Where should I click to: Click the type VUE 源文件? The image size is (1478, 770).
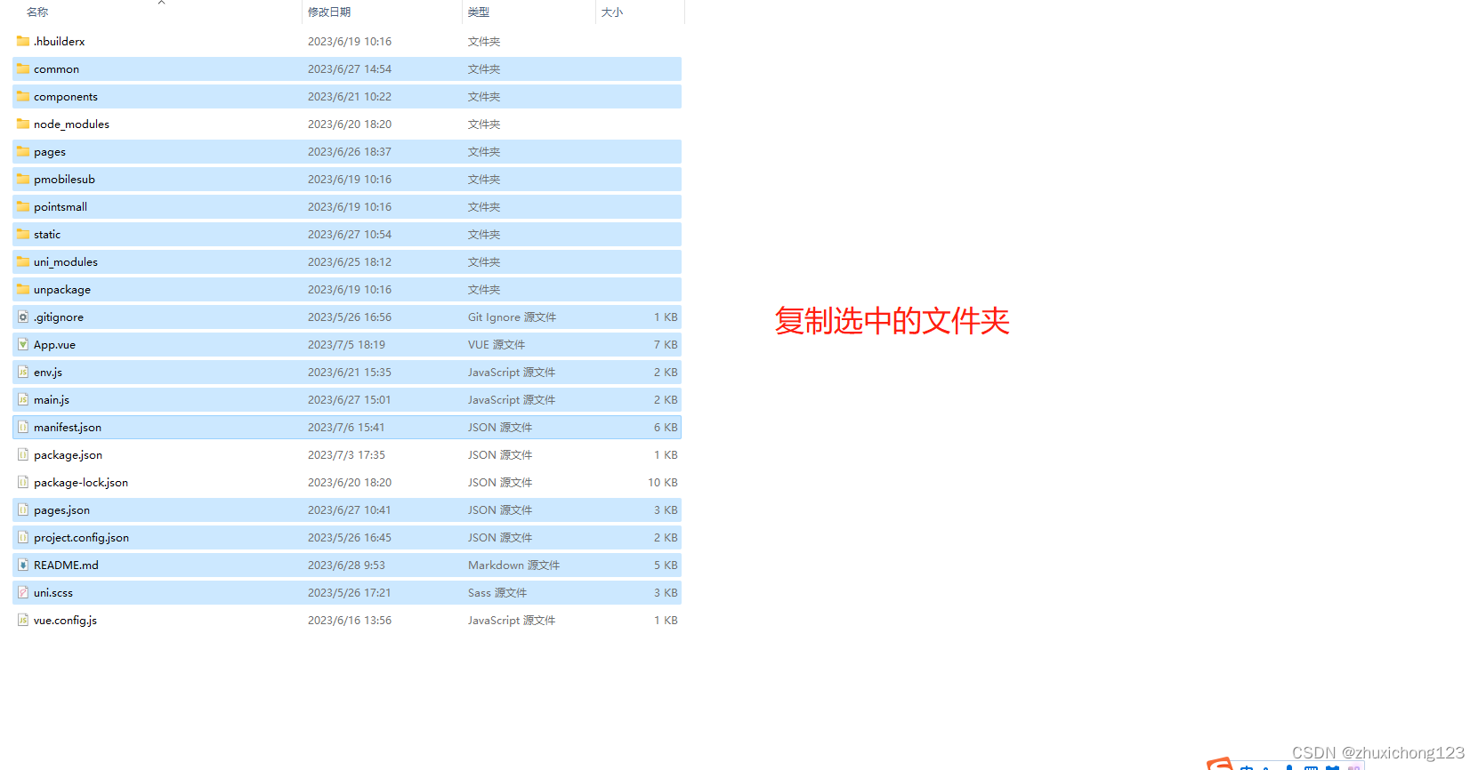coord(497,344)
